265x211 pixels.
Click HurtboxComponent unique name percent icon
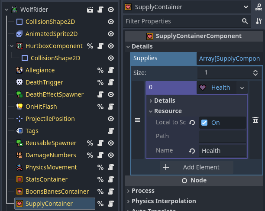90,46
